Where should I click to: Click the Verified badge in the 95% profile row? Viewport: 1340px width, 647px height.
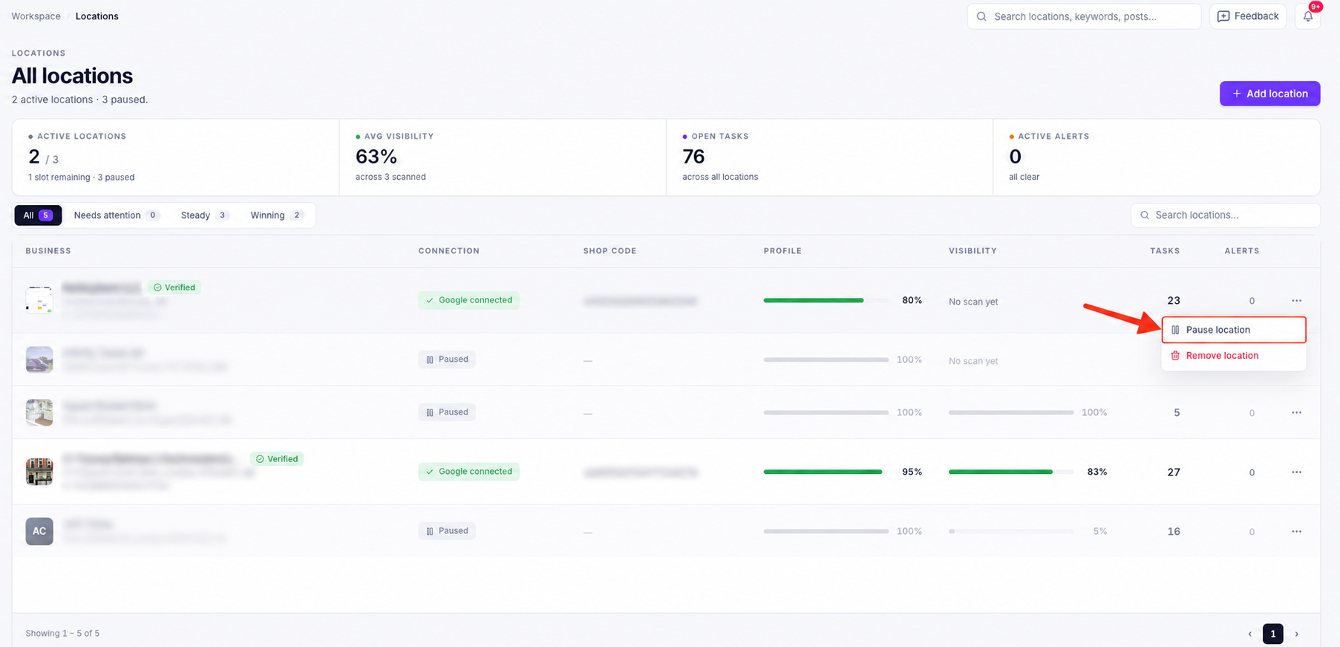click(x=277, y=459)
